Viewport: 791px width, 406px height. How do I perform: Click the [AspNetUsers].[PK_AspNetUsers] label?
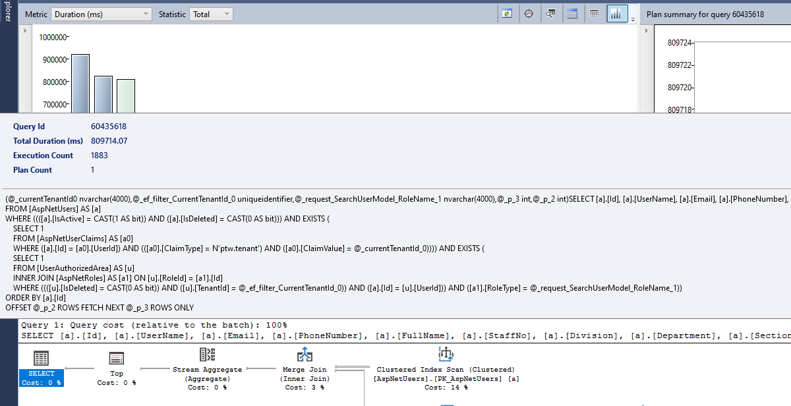click(446, 379)
